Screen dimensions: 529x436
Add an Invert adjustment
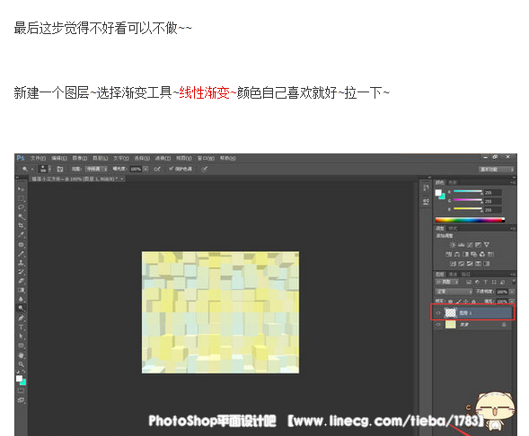453,264
